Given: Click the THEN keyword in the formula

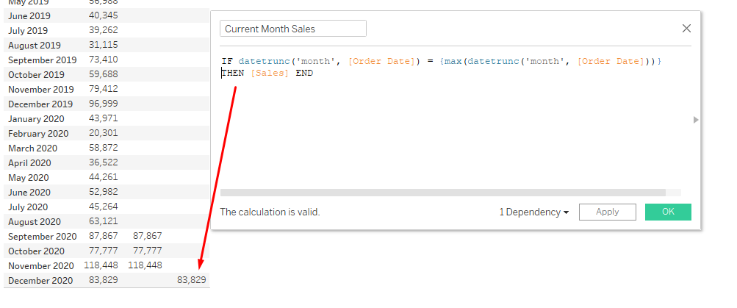Looking at the screenshot, I should tap(233, 73).
